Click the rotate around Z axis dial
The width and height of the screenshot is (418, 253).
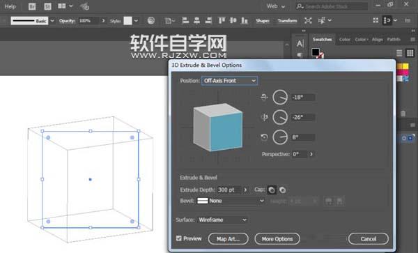280,137
